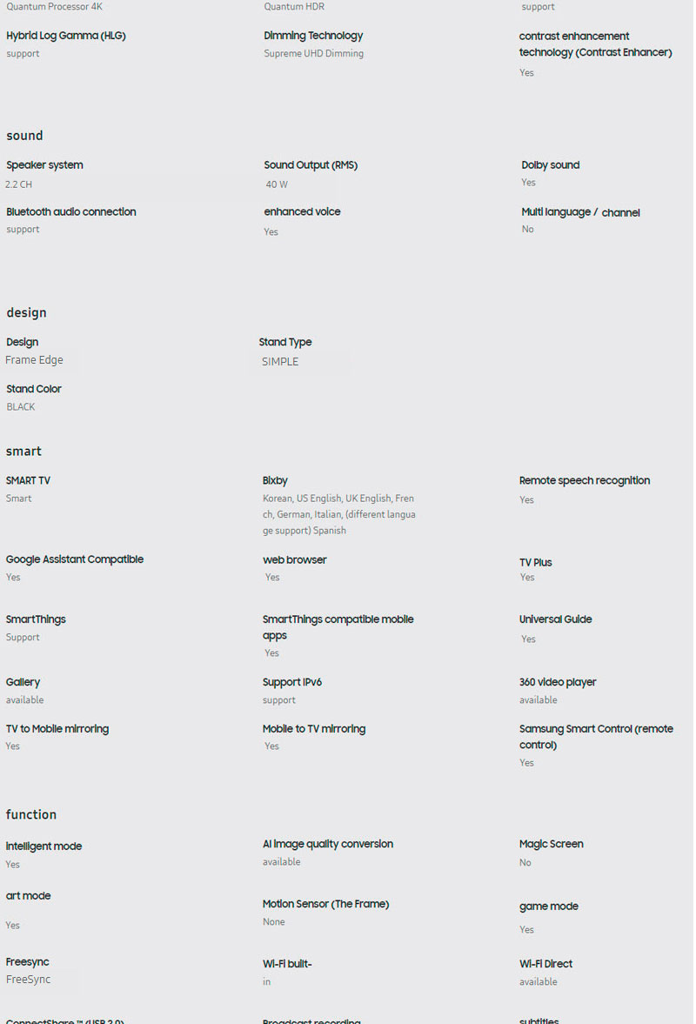Click the Dimming Technology spec title
The height and width of the screenshot is (1024, 696).
[313, 36]
